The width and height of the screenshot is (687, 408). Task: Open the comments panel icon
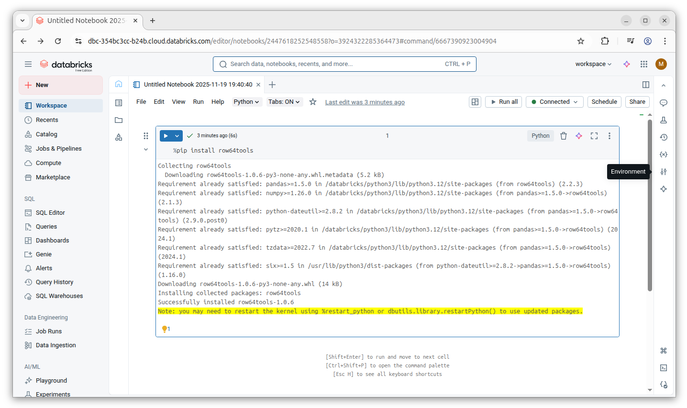pos(664,103)
